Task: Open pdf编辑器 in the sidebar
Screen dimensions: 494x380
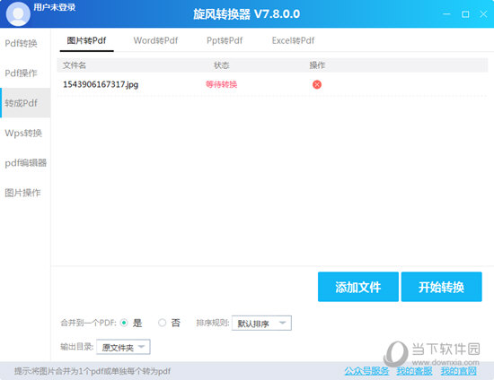Action: [25, 163]
